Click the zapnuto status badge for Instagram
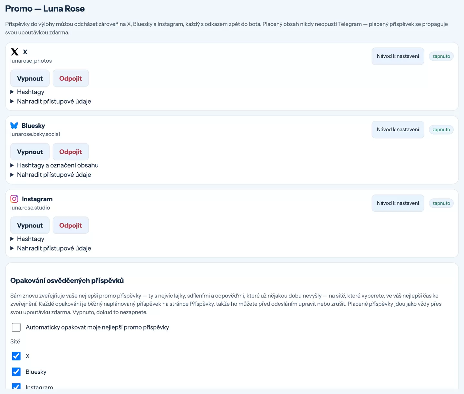Image resolution: width=464 pixels, height=394 pixels. (x=441, y=203)
